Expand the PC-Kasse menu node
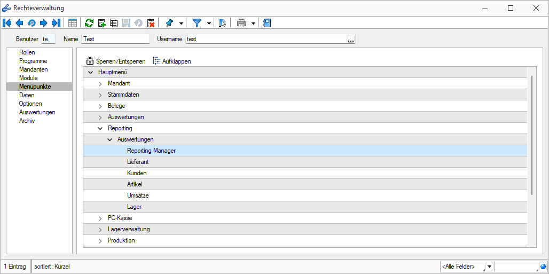This screenshot has height=274, width=549. pos(100,218)
